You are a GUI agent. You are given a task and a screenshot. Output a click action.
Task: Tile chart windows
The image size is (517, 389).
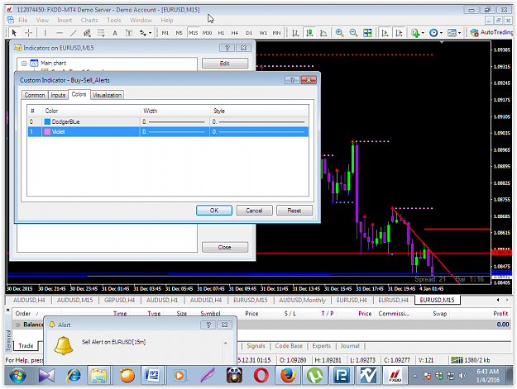(367, 32)
